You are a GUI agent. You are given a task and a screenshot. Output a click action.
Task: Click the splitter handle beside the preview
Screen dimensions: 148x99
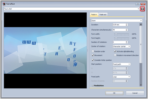point(87,50)
